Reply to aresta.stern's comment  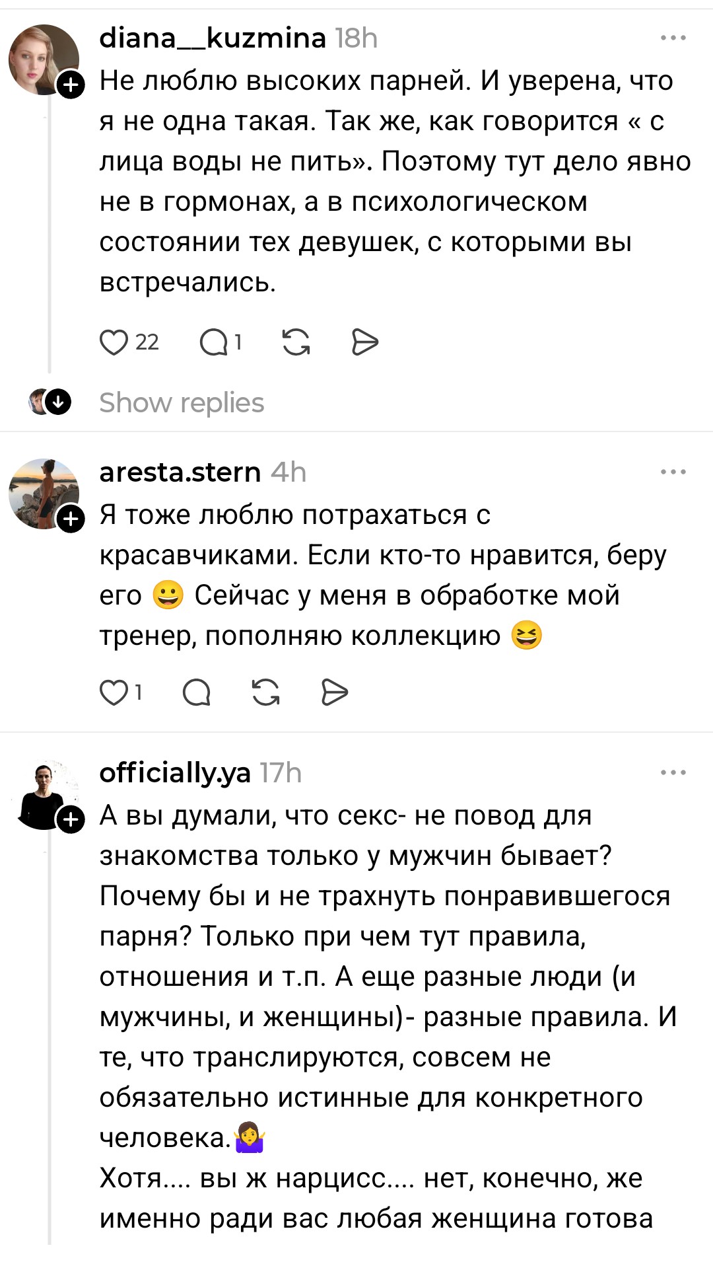click(197, 692)
